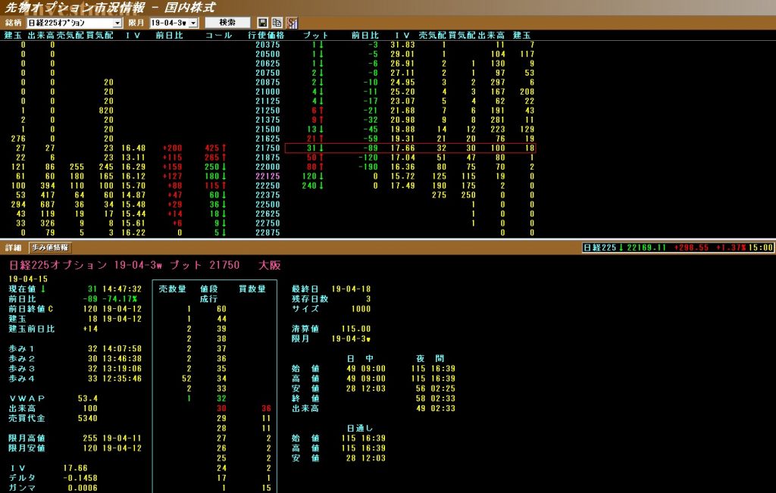
Task: Select strike price 21000 row
Action: click(x=268, y=92)
